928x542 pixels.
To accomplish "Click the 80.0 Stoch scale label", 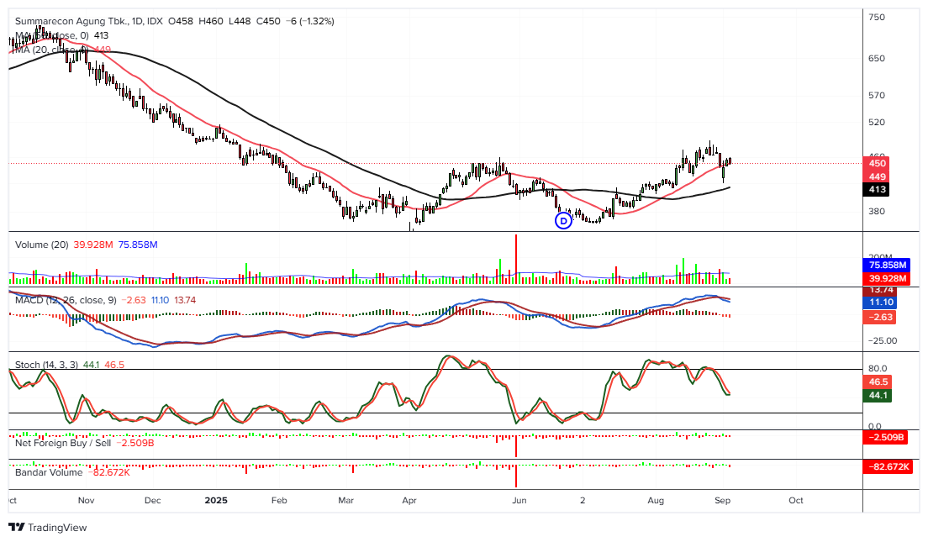I will pos(878,368).
